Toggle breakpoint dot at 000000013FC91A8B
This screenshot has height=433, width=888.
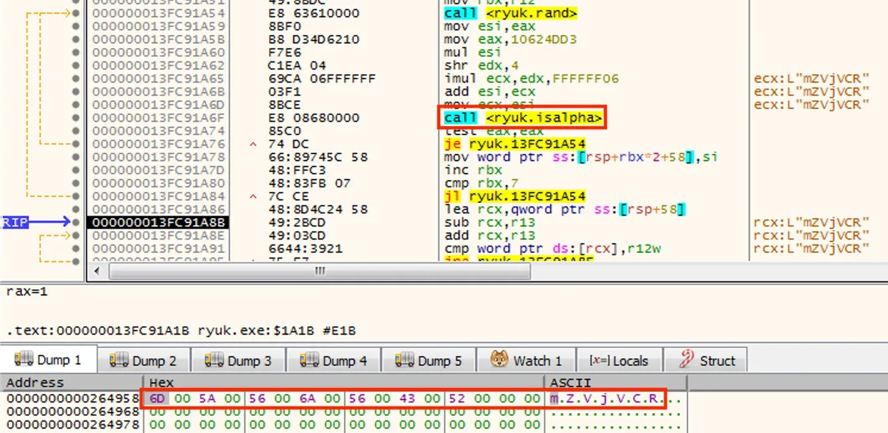(77, 222)
